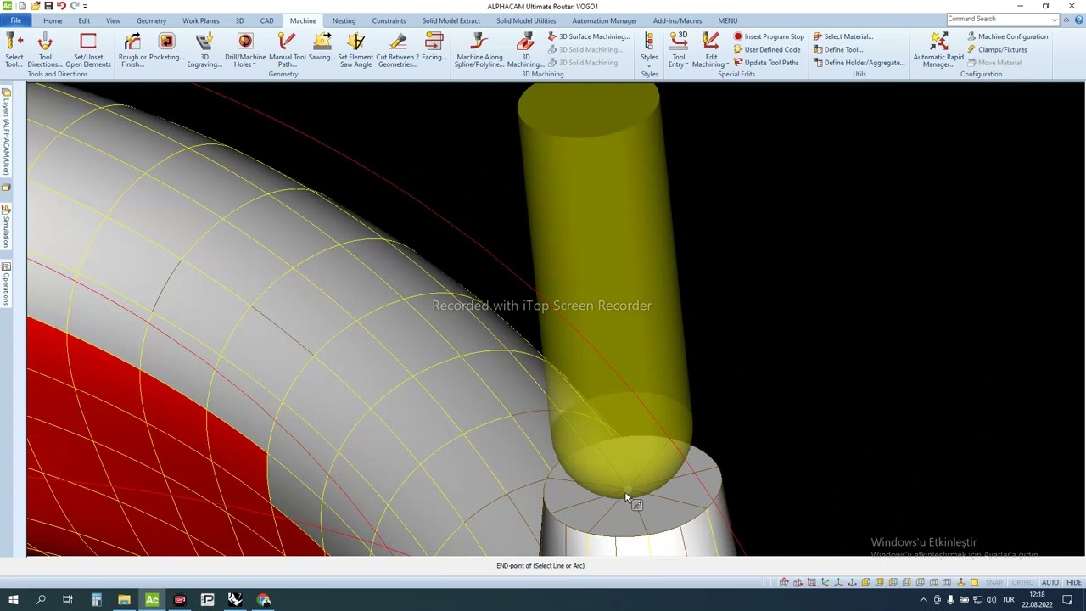
Task: Toggle ORTHO mode in status bar
Action: pyautogui.click(x=1022, y=583)
